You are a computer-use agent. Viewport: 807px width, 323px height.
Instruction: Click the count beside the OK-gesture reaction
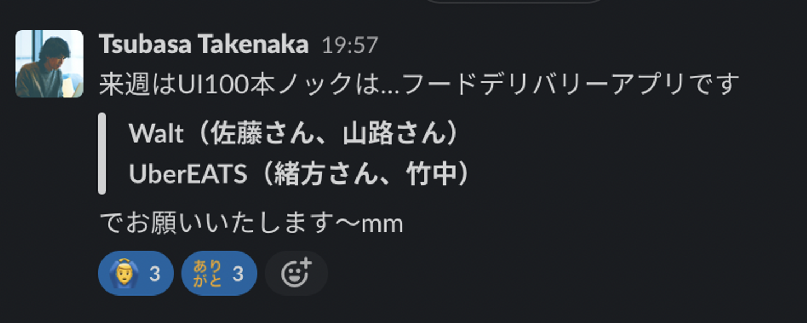(155, 274)
